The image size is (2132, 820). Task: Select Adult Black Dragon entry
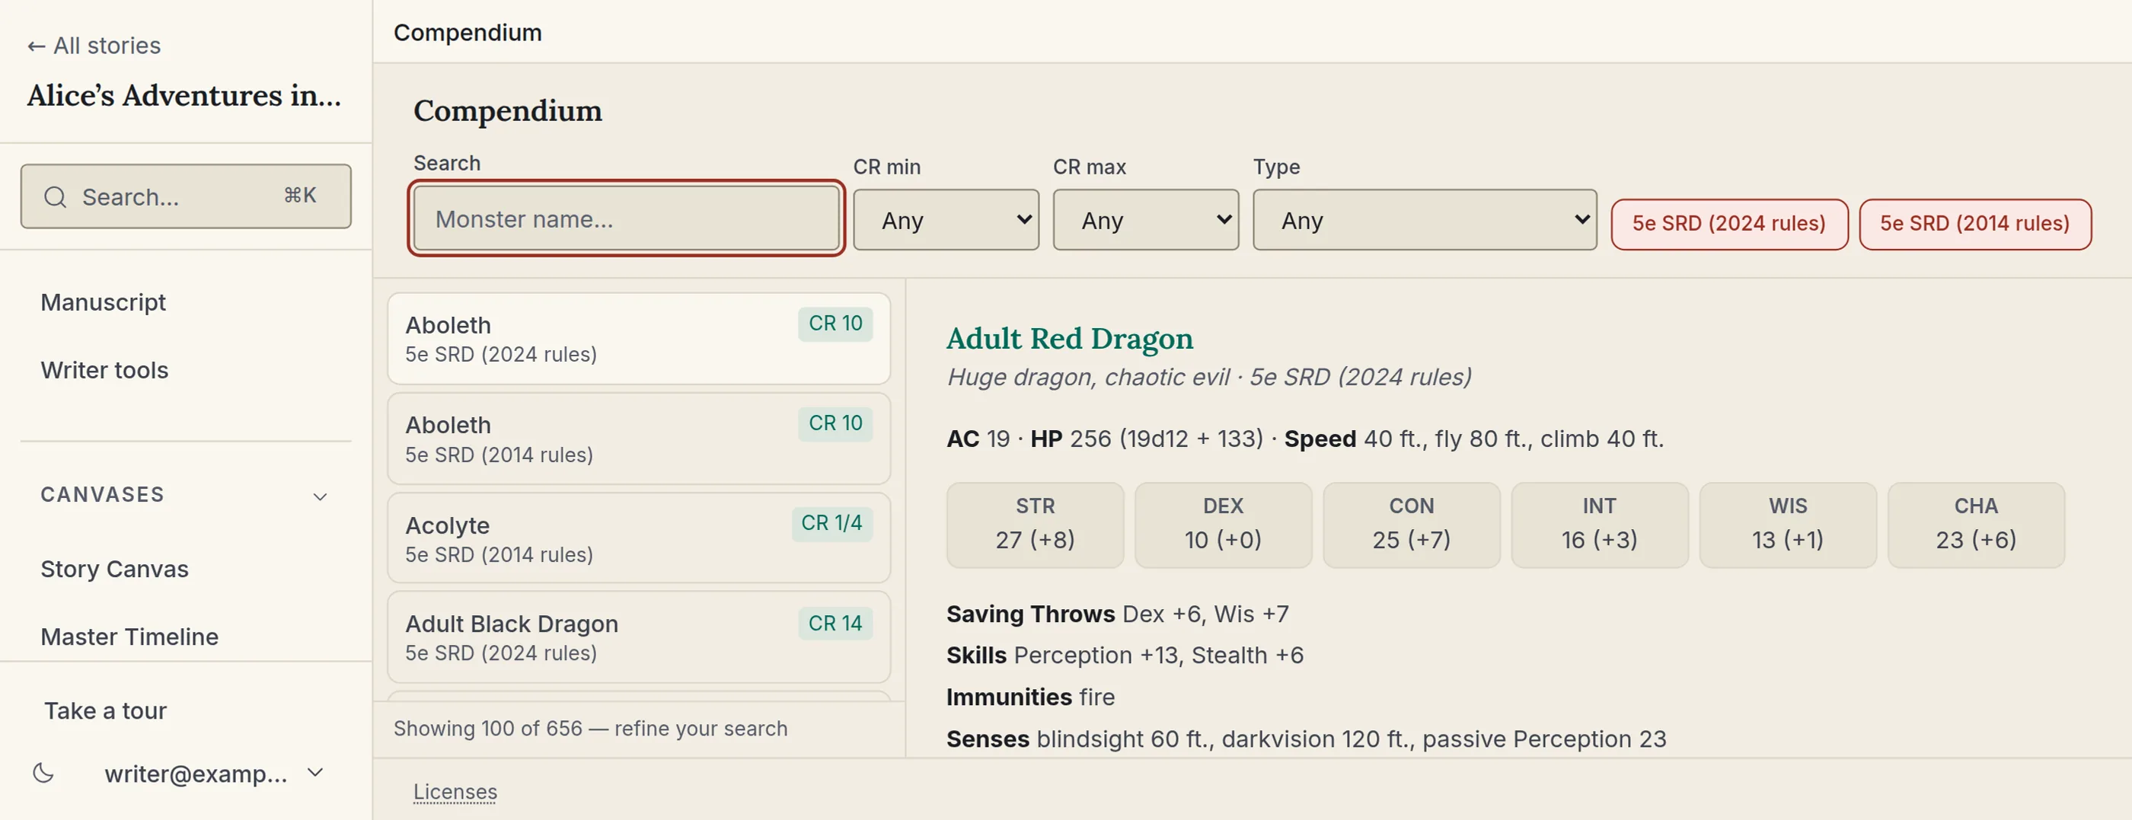click(639, 637)
